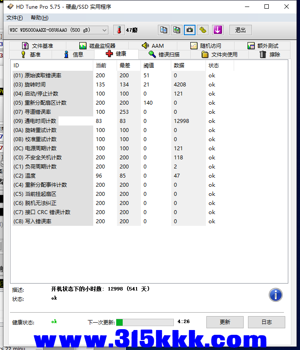This screenshot has width=300, height=350.
Task: Open the 文件(F) menu
Action: [14, 18]
